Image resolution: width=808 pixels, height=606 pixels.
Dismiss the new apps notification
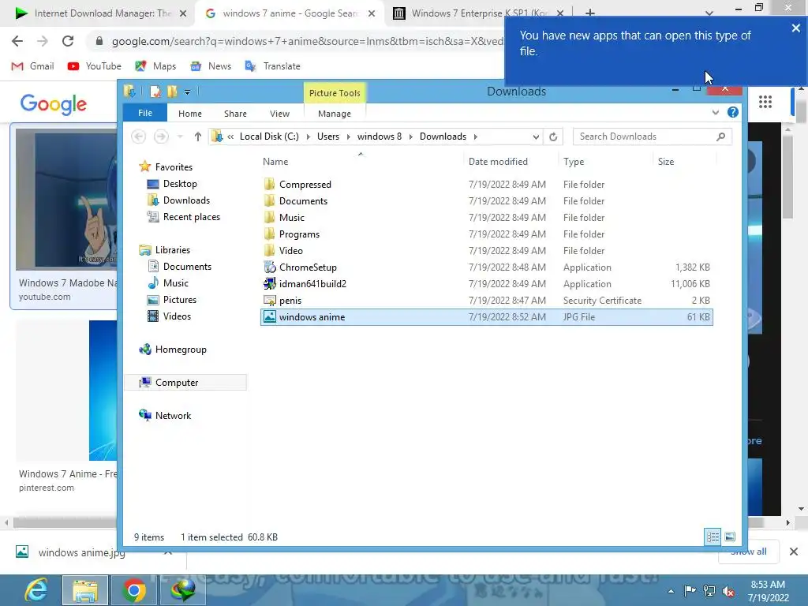pos(795,28)
